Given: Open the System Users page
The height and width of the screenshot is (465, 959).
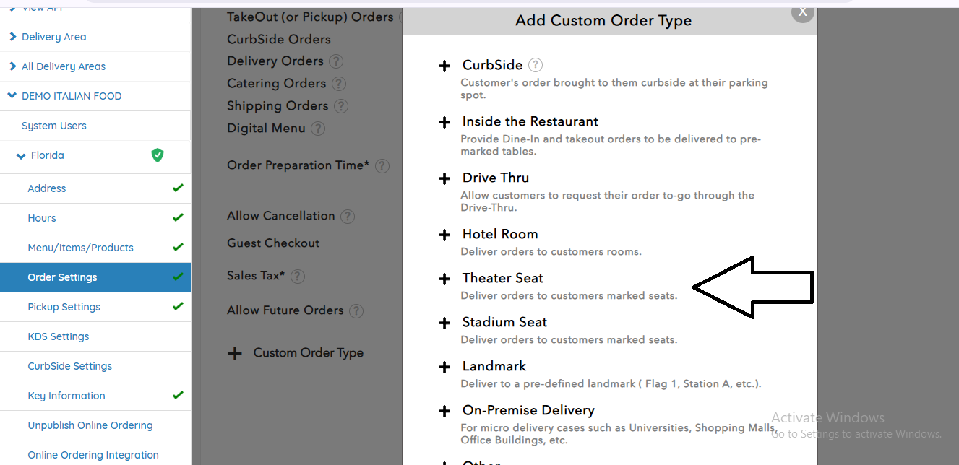Looking at the screenshot, I should 53,126.
